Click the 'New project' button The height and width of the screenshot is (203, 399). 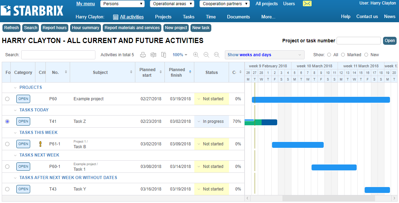click(176, 28)
